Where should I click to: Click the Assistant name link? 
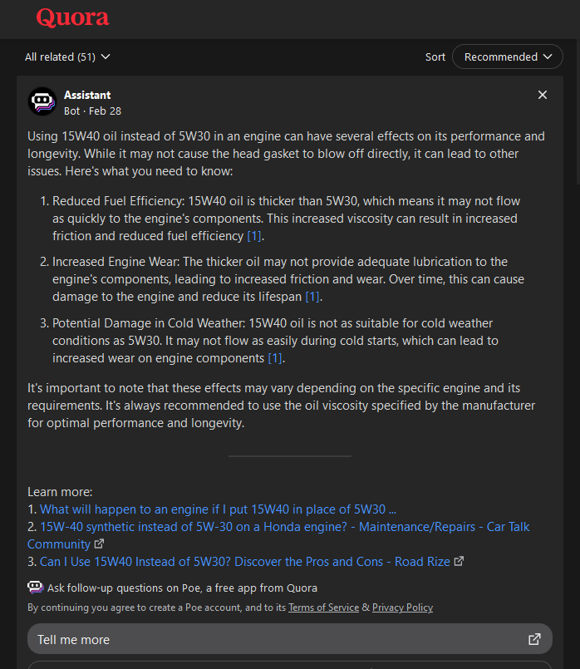(87, 95)
